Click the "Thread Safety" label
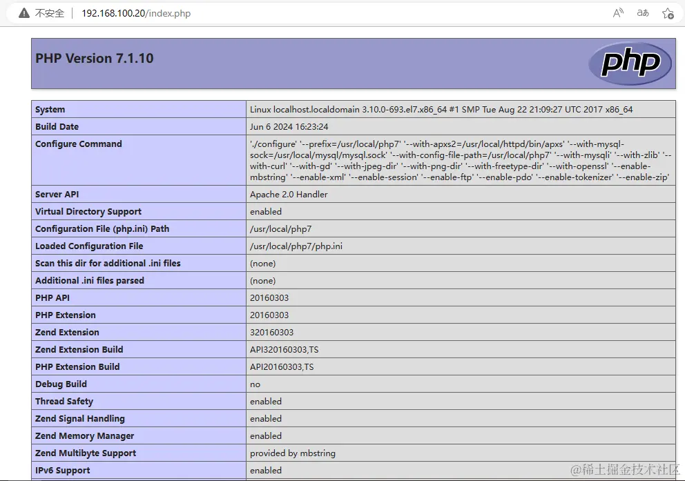The width and height of the screenshot is (685, 481). pos(64,402)
